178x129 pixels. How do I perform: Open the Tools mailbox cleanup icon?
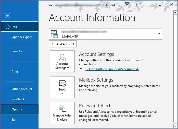point(62,84)
